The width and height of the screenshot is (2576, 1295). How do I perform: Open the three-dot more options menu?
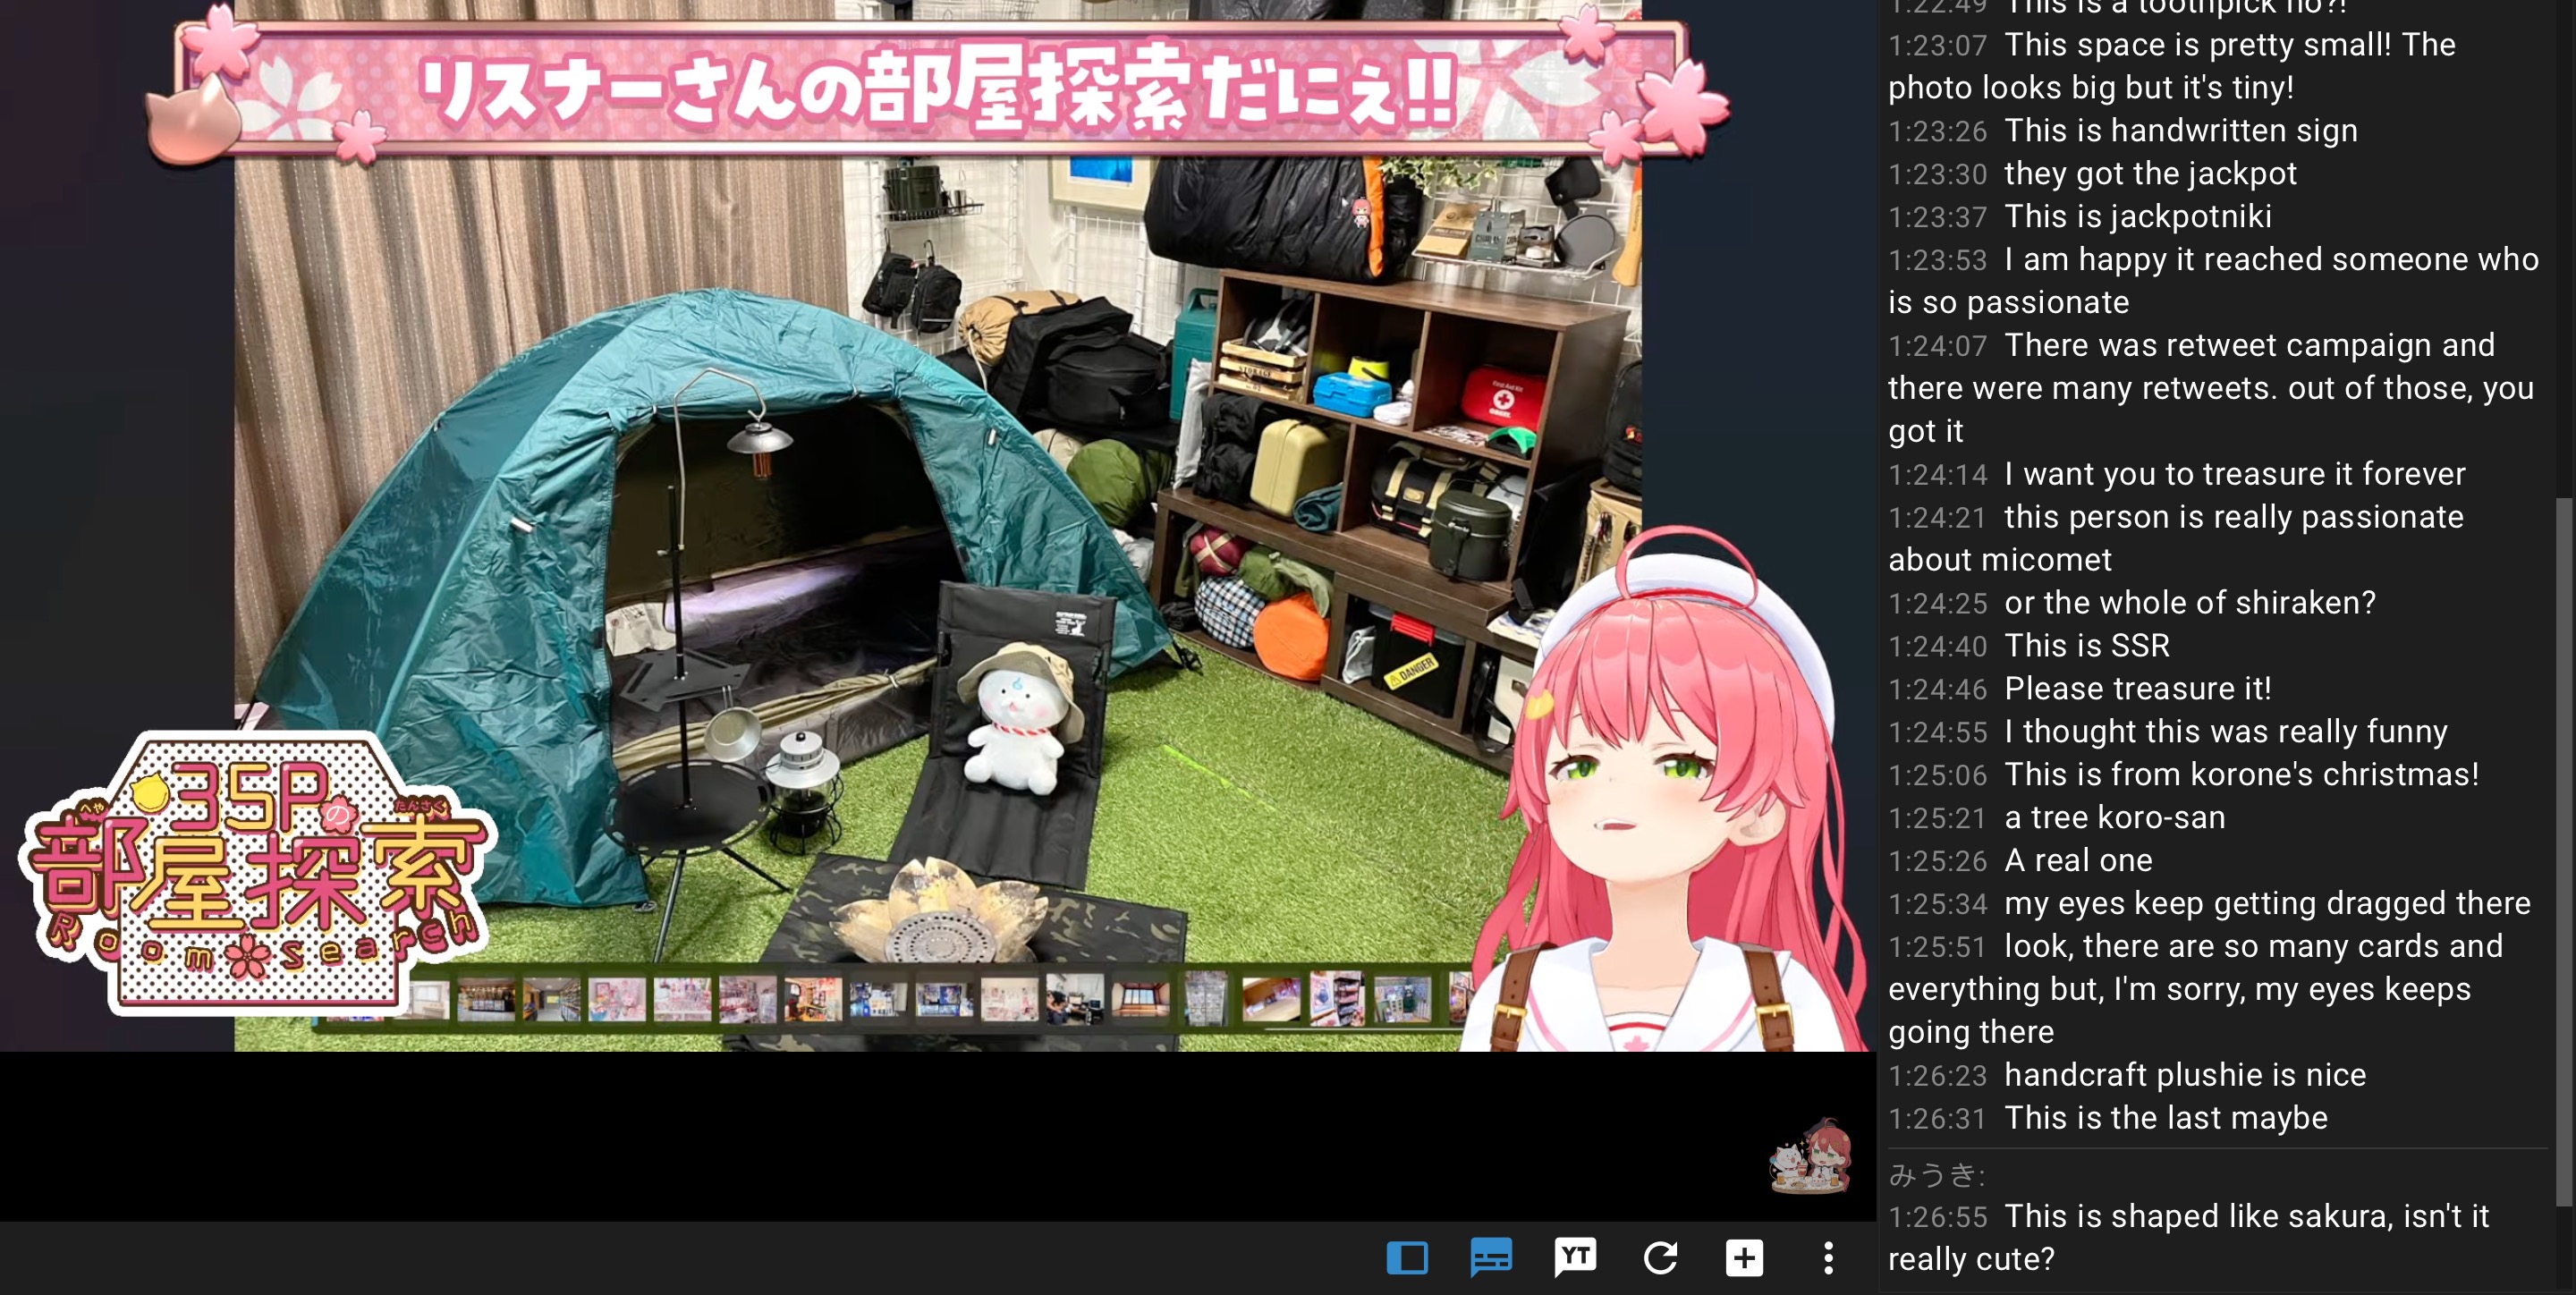1828,1257
